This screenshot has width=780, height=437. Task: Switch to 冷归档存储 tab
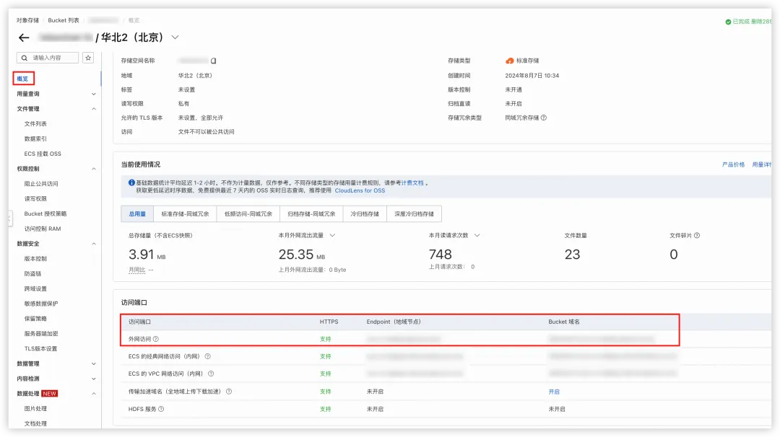[x=365, y=214]
